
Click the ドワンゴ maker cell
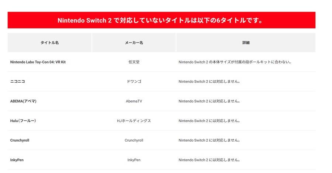[134, 82]
